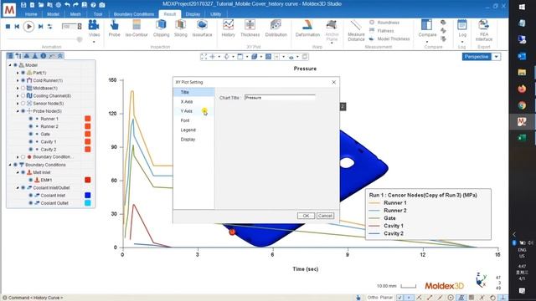Toggle visibility of Part(1)
Viewport: 536px width, 301px height.
tap(23, 73)
